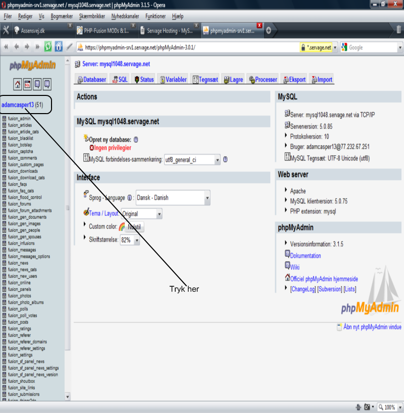Open Officiel phpMyAdmin hjemmeside link
404x413 pixels.
pos(324,279)
